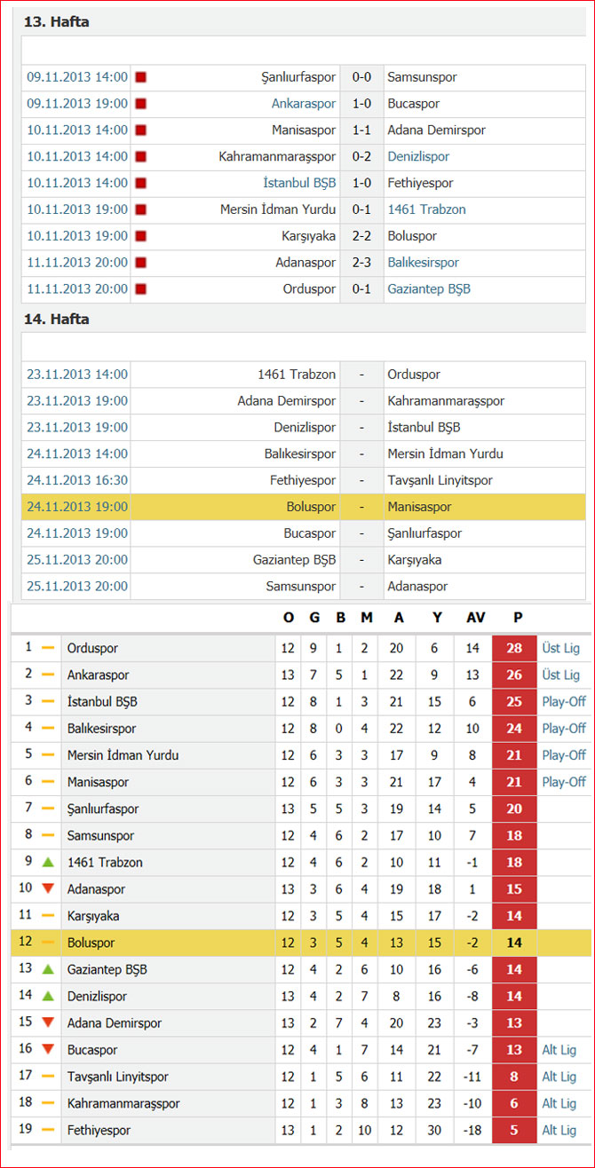The image size is (595, 1168).
Task: Open 1461 Trabzon link in week 13 results
Action: pos(426,209)
